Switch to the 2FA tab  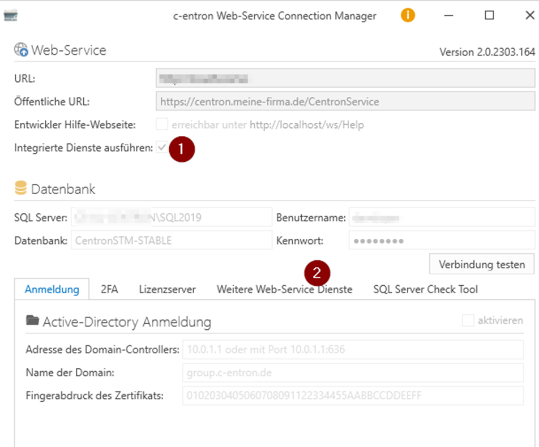tap(109, 289)
